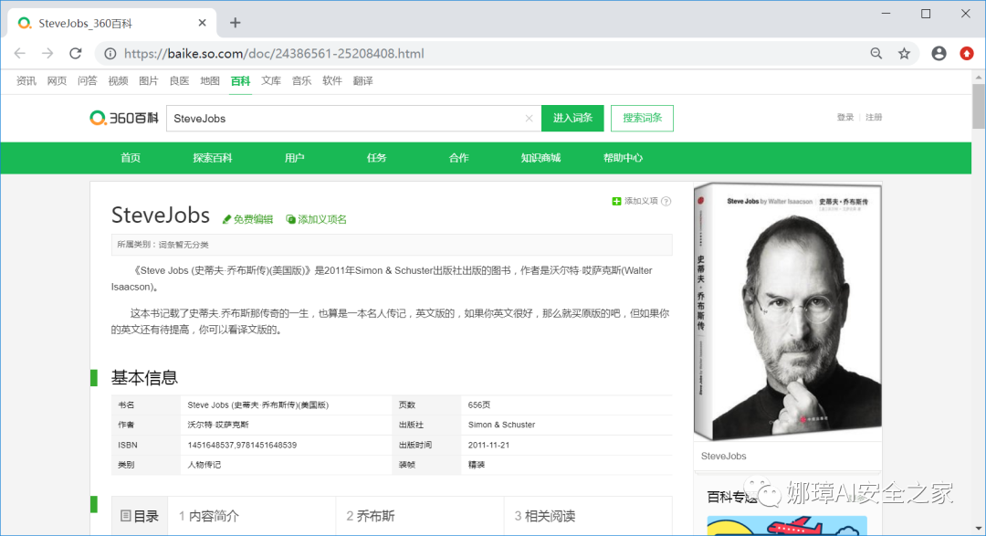Open the 文库 top navigation item
The width and height of the screenshot is (986, 536).
[271, 80]
